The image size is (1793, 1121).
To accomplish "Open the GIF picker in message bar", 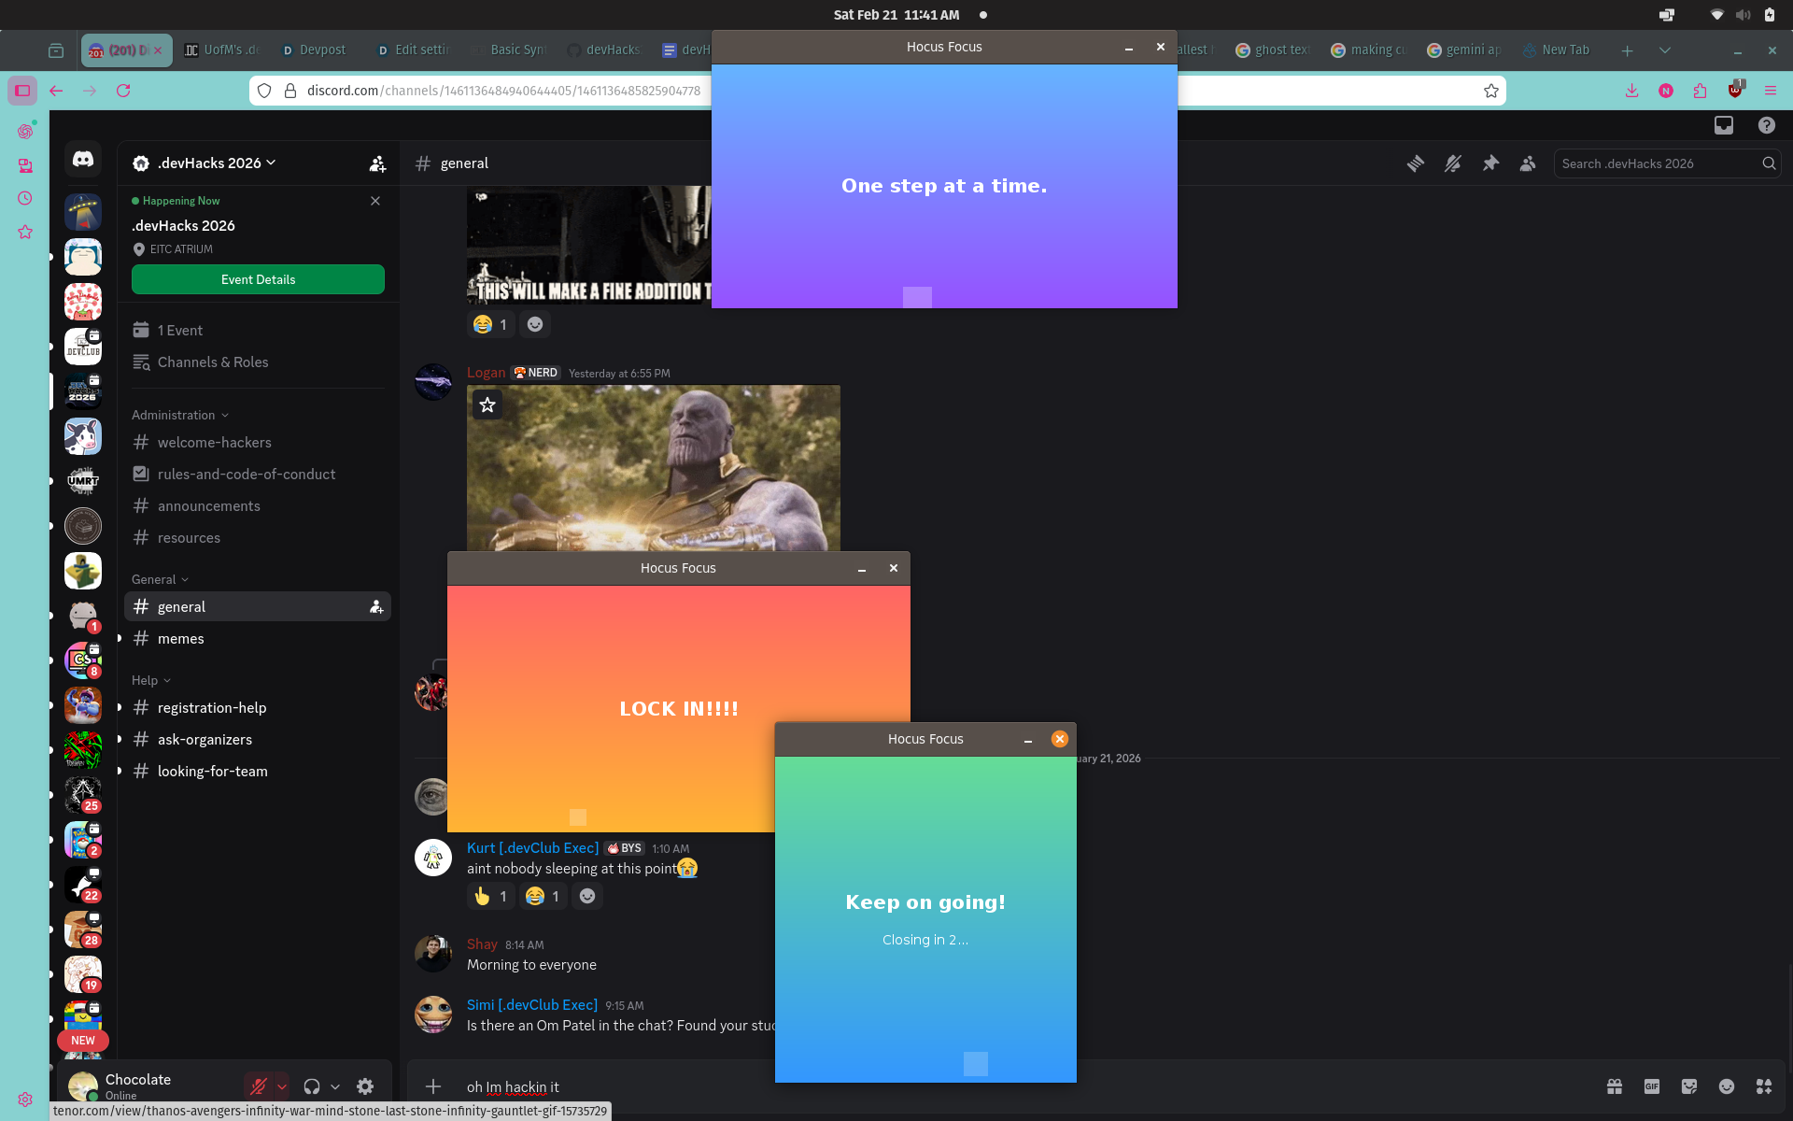I will [x=1652, y=1086].
